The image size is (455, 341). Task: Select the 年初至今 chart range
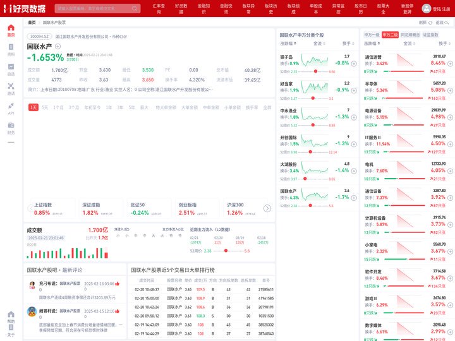tap(92, 107)
